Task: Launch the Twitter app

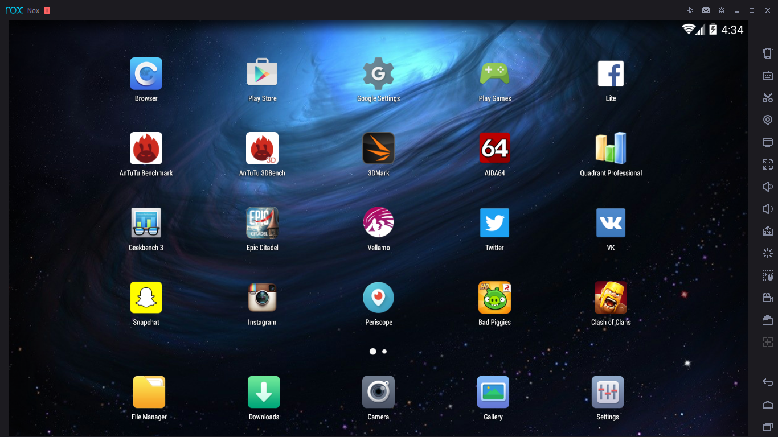Action: 494,223
